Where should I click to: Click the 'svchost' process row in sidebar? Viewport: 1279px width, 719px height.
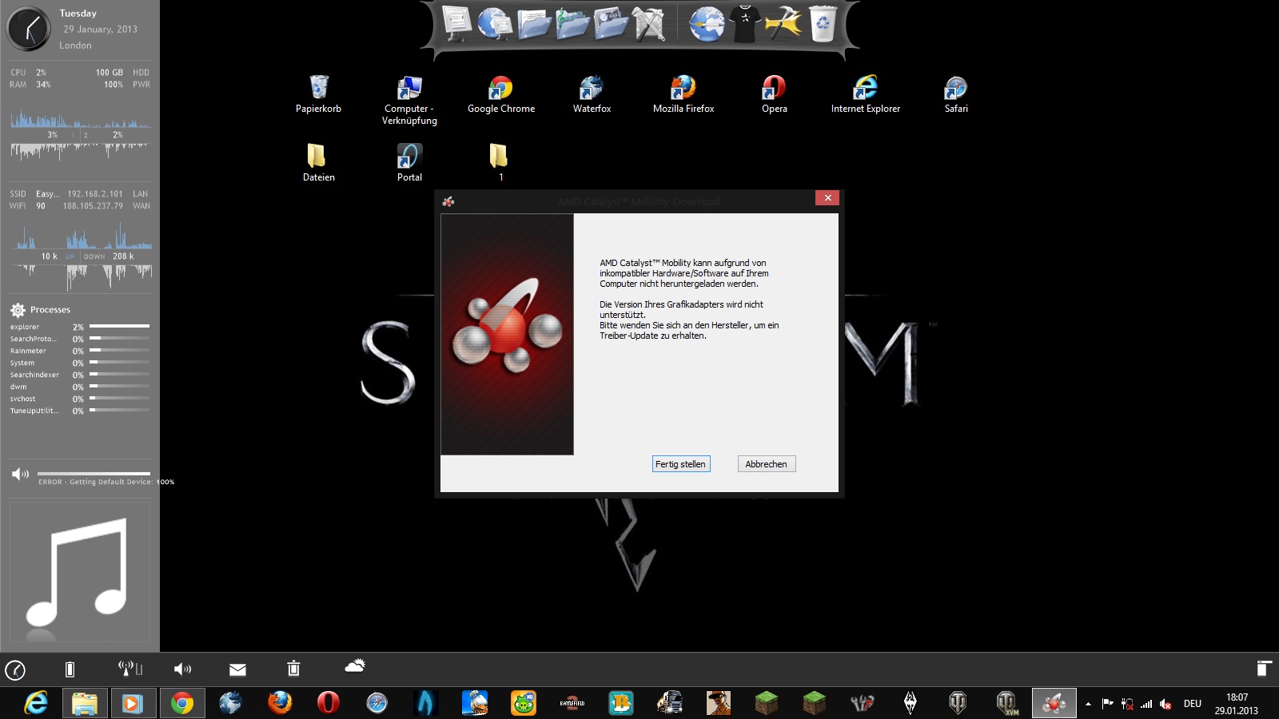(79, 399)
